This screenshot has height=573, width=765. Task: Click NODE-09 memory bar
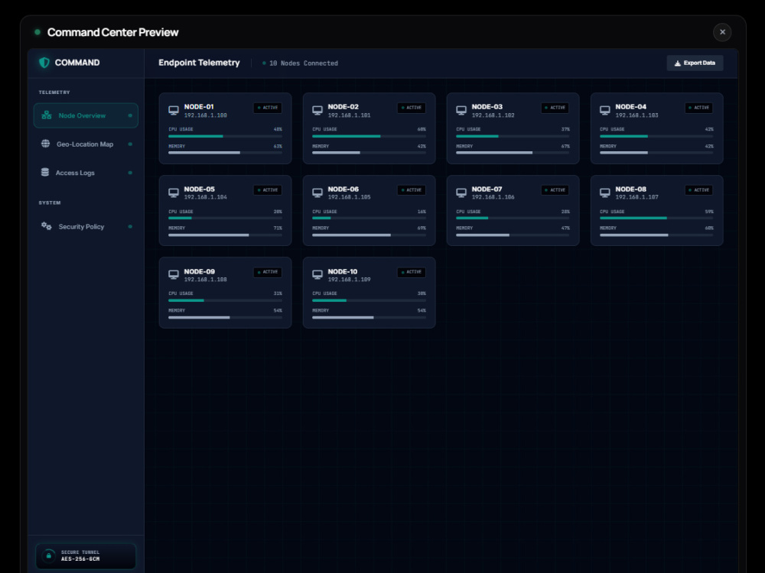(225, 317)
